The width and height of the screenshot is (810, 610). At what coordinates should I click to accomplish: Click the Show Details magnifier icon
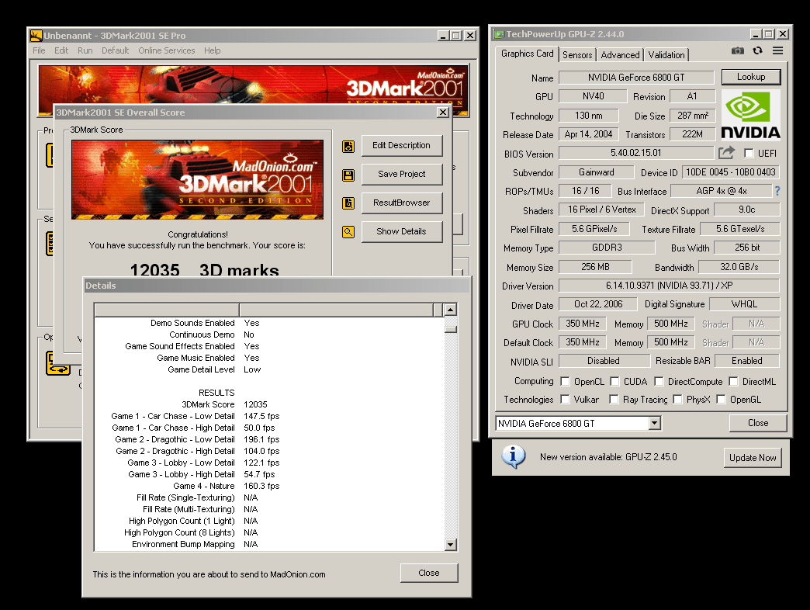348,232
